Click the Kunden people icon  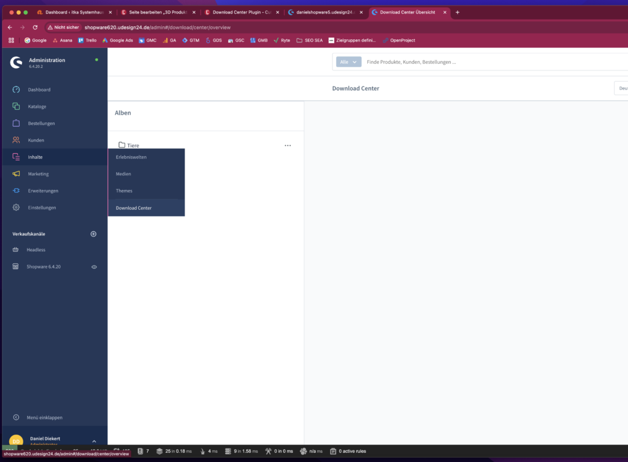point(17,140)
